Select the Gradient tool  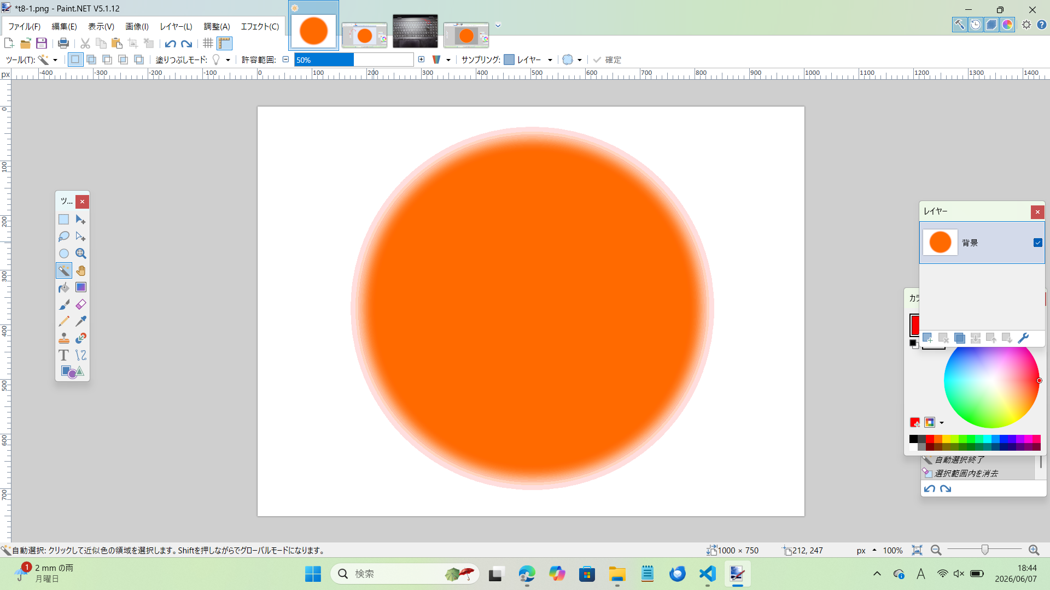point(81,287)
